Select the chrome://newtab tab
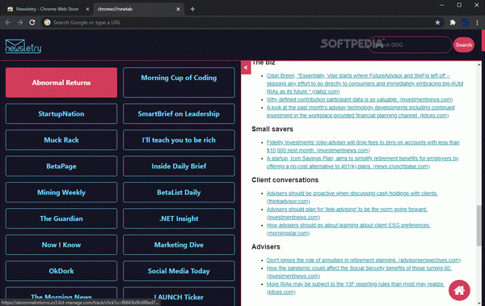The width and height of the screenshot is (485, 306). coord(137,9)
